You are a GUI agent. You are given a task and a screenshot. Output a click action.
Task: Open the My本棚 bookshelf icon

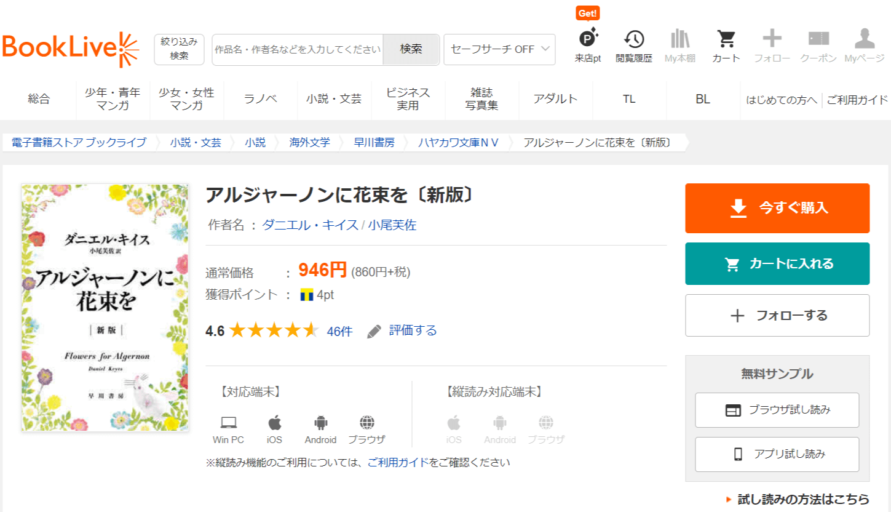pyautogui.click(x=680, y=46)
